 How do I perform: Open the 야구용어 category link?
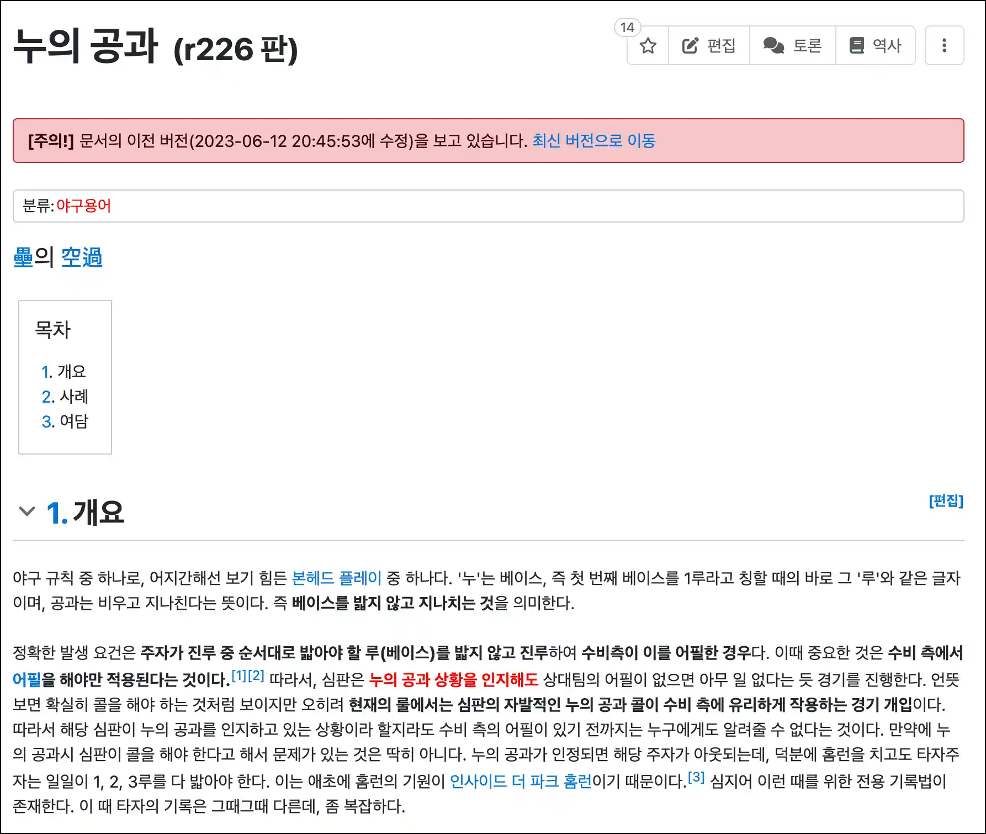click(84, 206)
